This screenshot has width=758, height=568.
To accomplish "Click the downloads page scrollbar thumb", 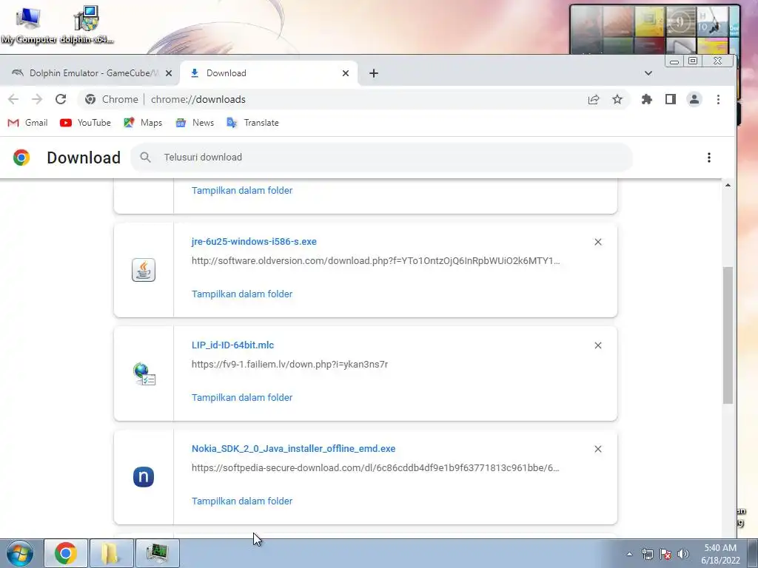I will 728,335.
